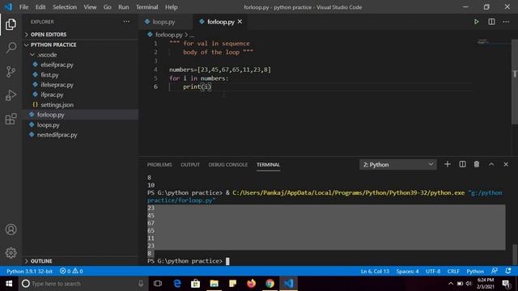Close the forloop.py editor tab

[x=240, y=22]
